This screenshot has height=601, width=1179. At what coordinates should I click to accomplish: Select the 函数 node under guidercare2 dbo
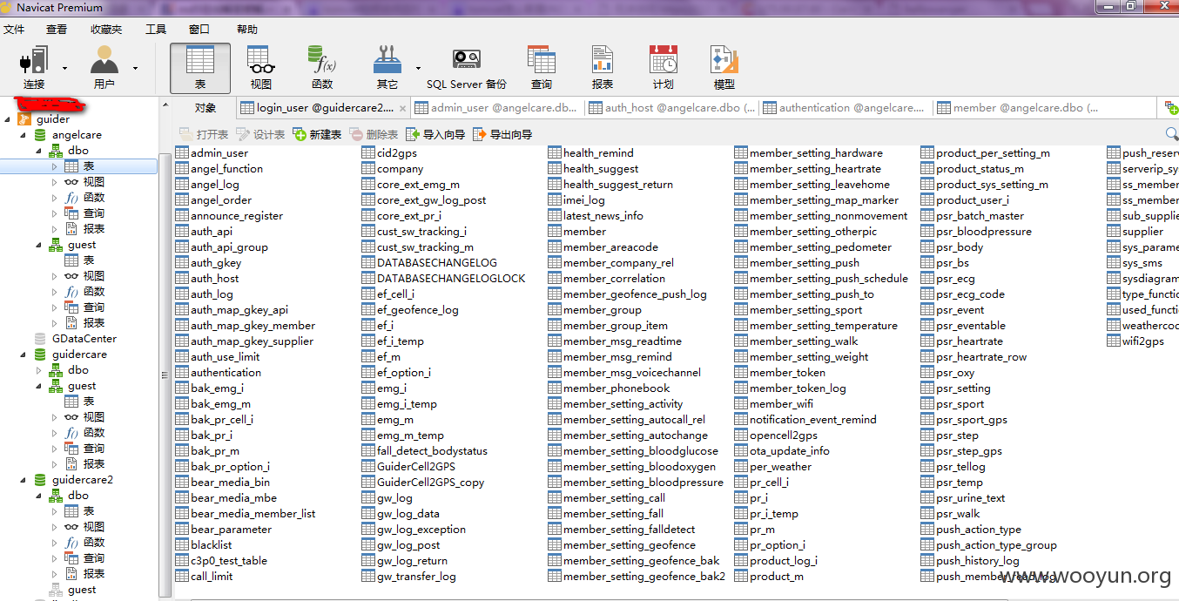tap(84, 543)
